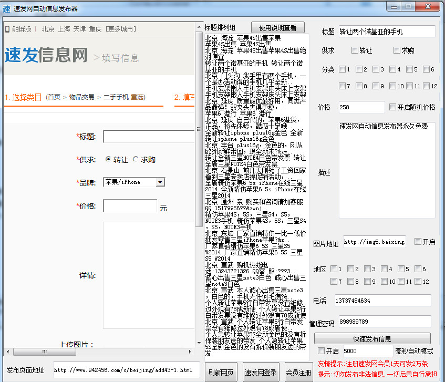This screenshot has width=445, height=382.
Task: Check 地区 region checkbox 12
Action: pyautogui.click(x=419, y=281)
